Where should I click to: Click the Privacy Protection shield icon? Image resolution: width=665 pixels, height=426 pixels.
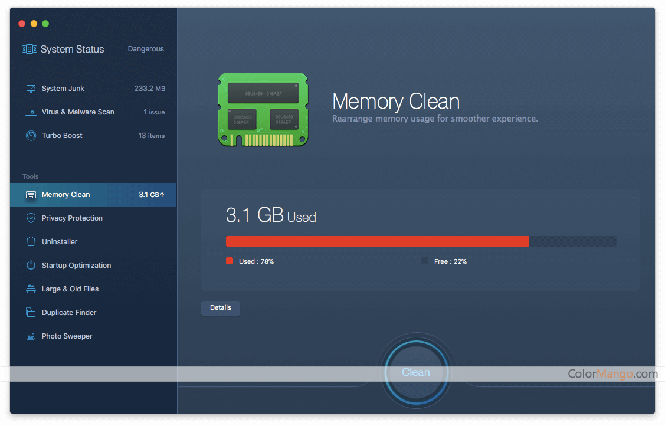31,218
